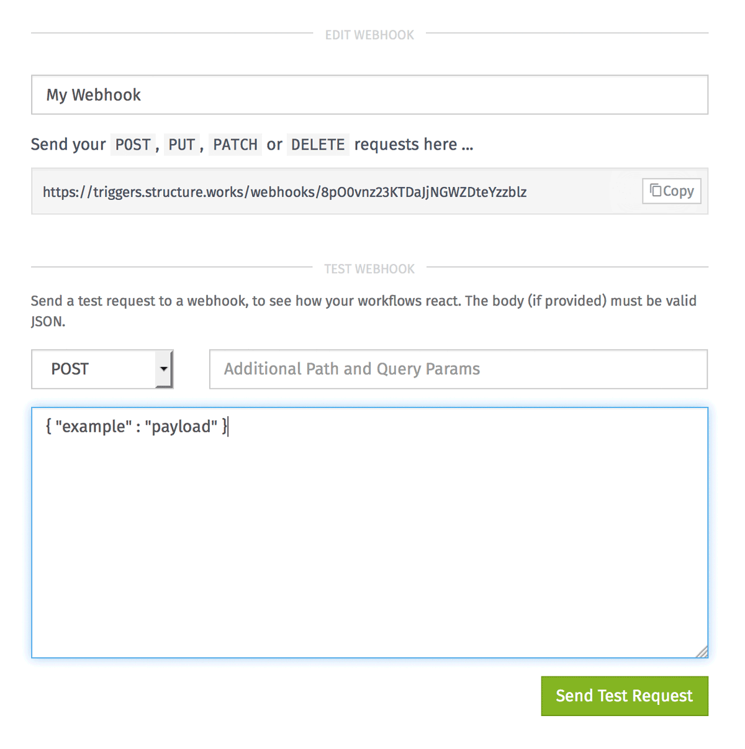This screenshot has height=749, width=745.
Task: Click the PATCH method code label
Action: (235, 145)
